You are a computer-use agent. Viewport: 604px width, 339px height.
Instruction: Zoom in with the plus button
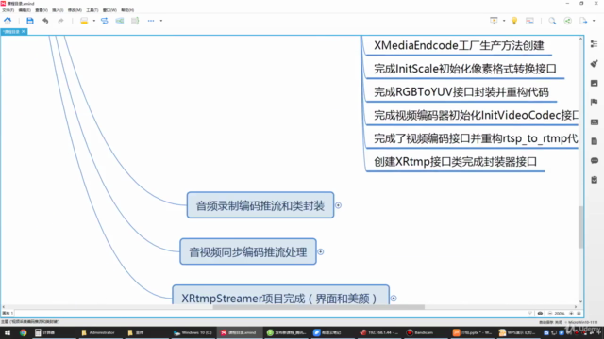571,314
